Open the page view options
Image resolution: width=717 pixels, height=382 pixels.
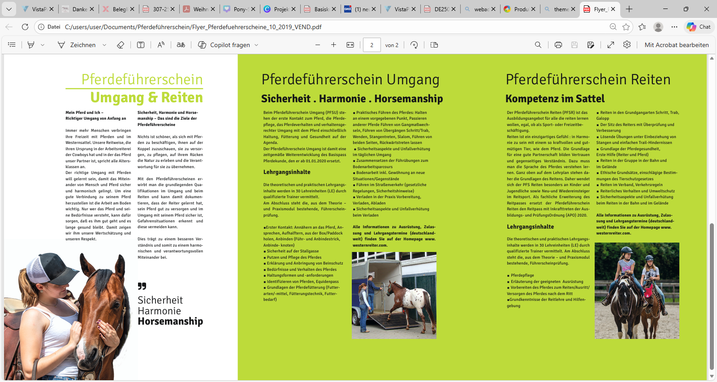coord(434,45)
